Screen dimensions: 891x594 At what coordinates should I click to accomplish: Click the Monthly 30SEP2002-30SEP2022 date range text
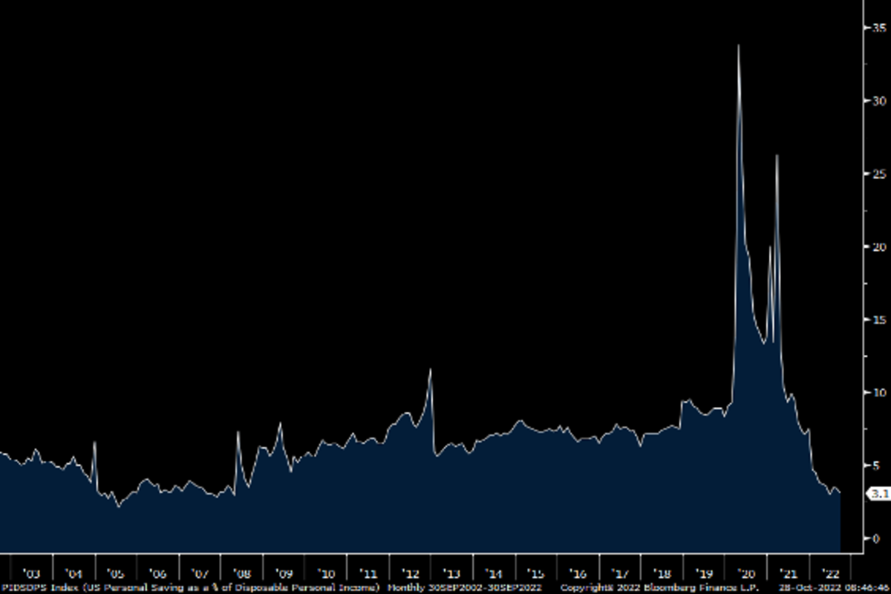(461, 587)
